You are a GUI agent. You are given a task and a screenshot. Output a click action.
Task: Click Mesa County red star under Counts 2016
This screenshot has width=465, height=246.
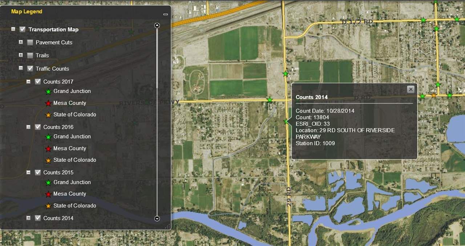pyautogui.click(x=48, y=149)
